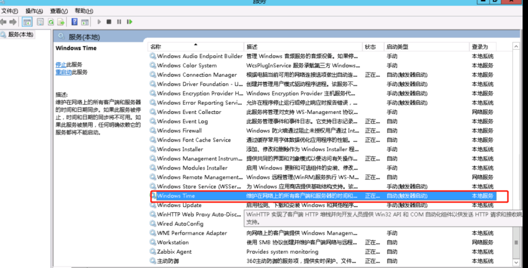The width and height of the screenshot is (528, 268).
Task: Click the Refresh toolbar icon
Action: pos(51,22)
